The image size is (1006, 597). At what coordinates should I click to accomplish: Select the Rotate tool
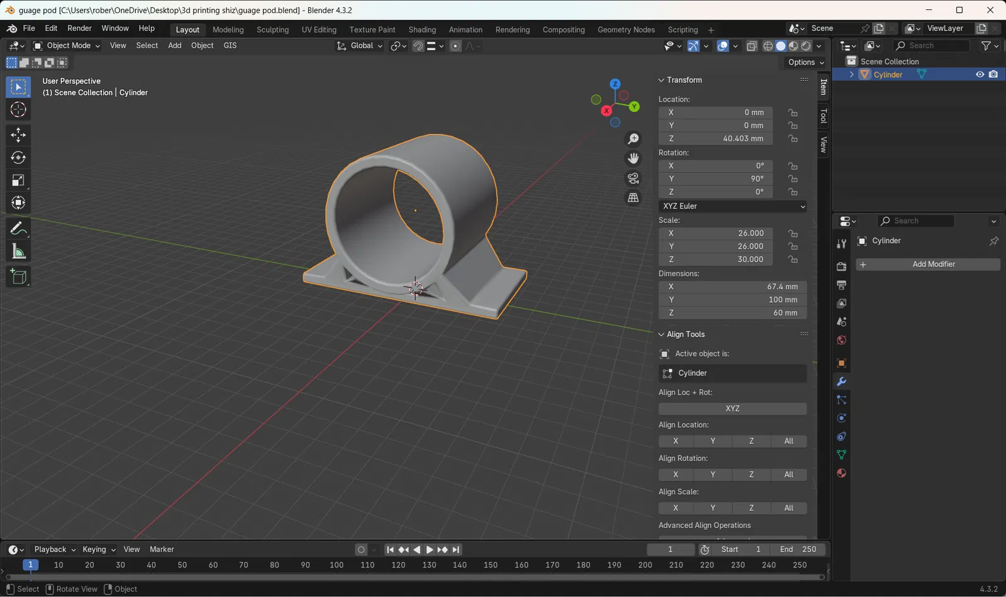(x=18, y=158)
